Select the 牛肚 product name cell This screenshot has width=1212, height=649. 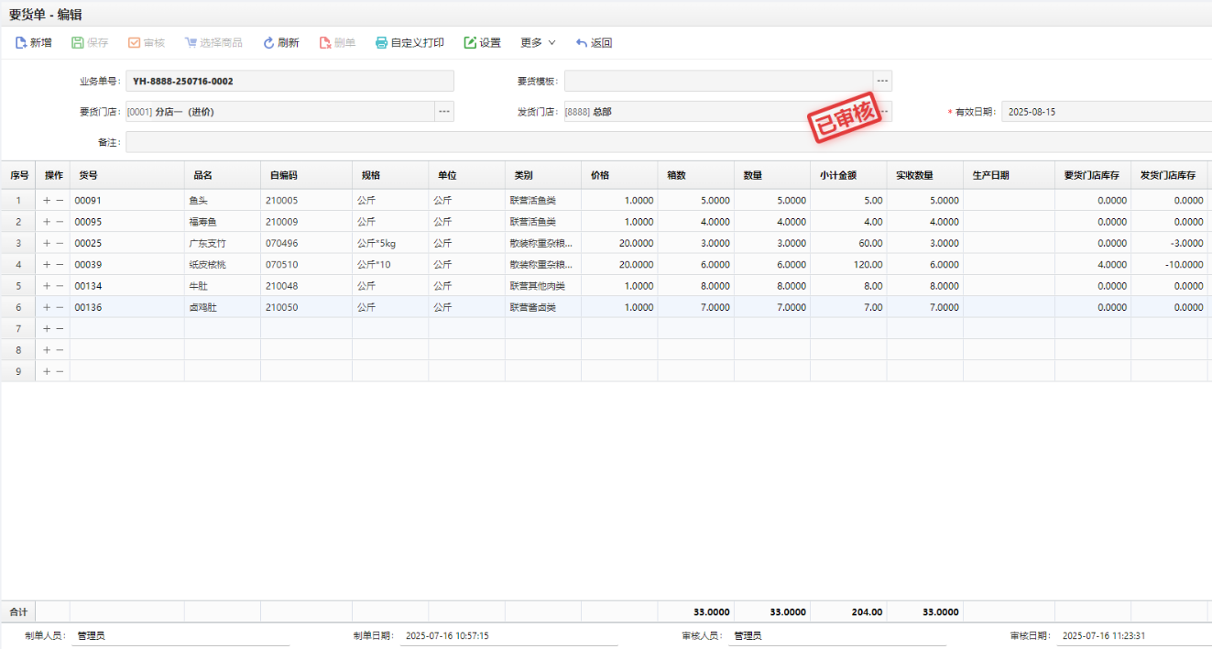point(223,286)
